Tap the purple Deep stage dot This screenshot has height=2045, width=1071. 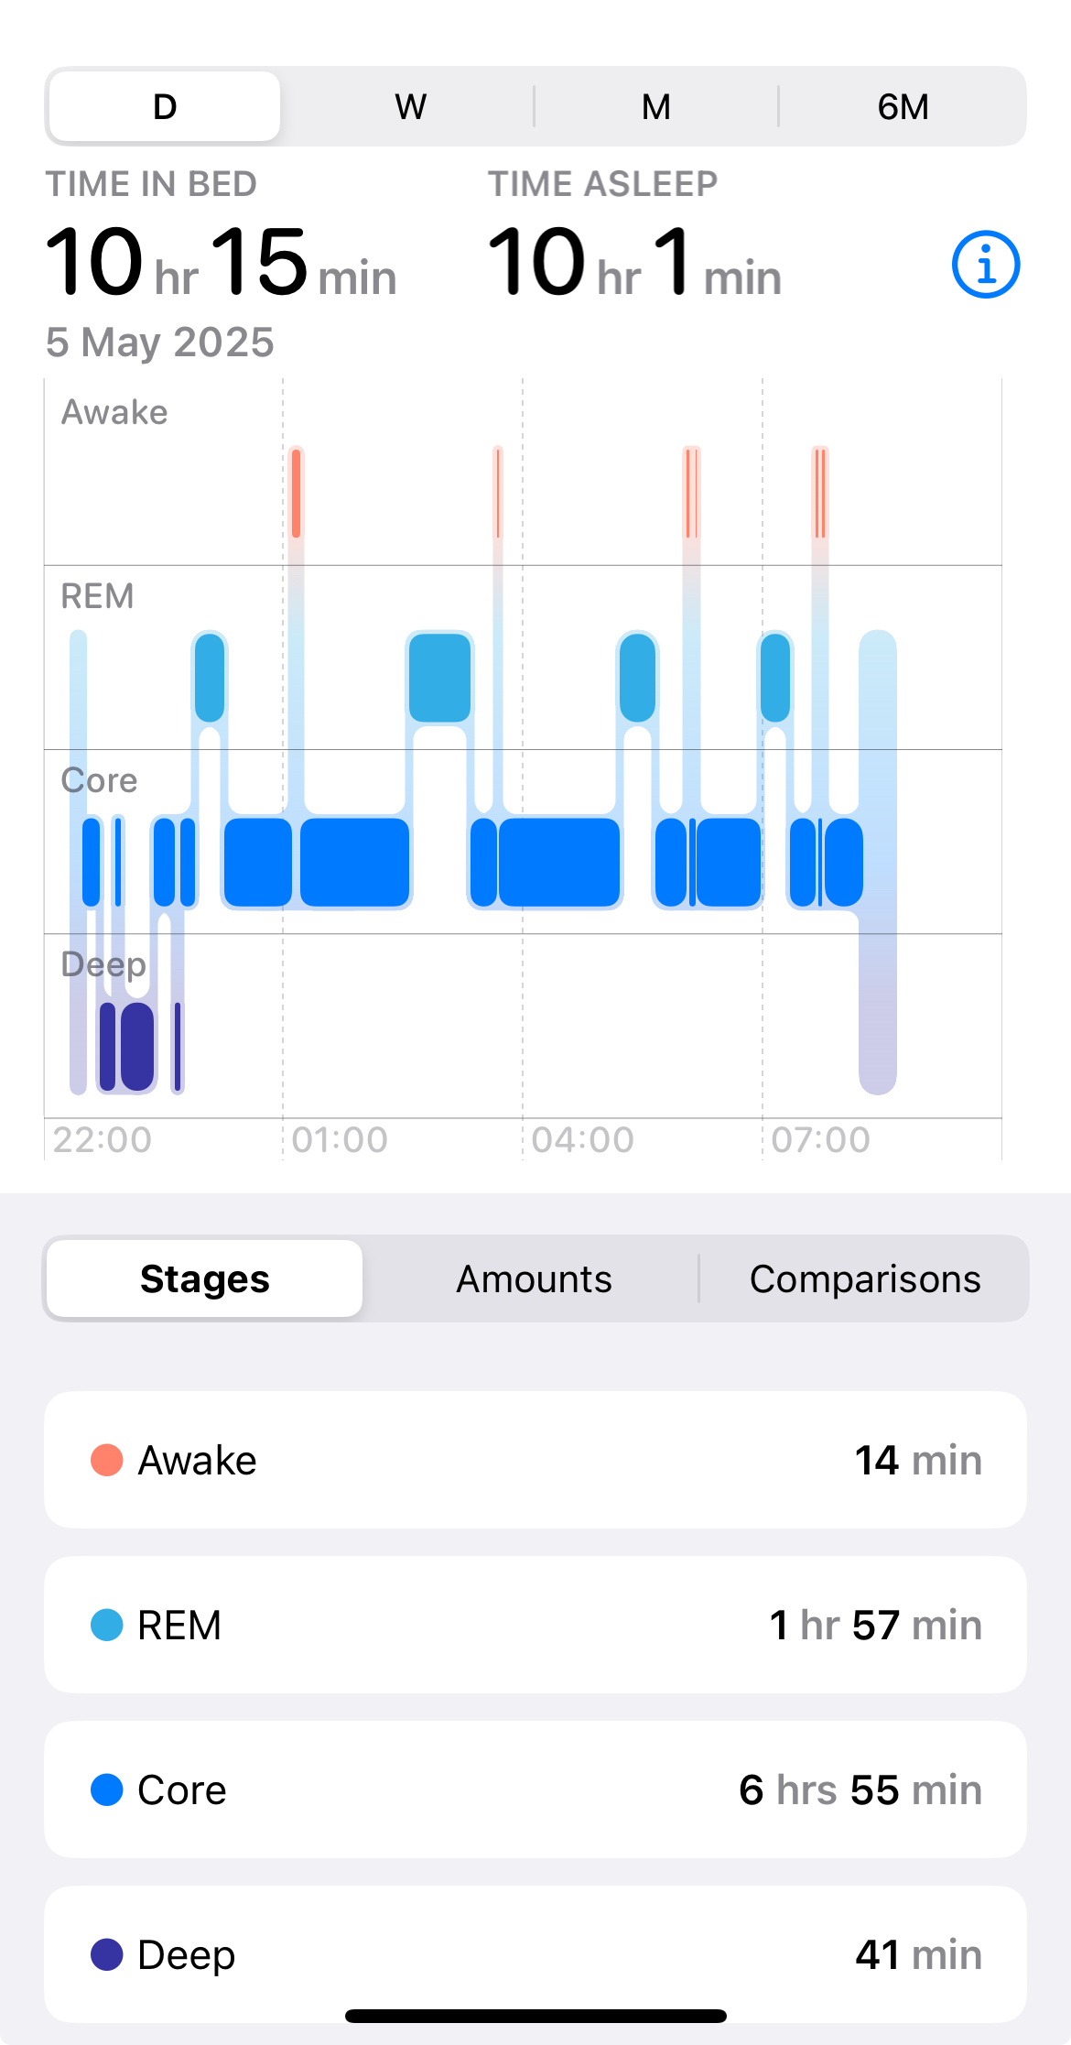(x=107, y=1954)
